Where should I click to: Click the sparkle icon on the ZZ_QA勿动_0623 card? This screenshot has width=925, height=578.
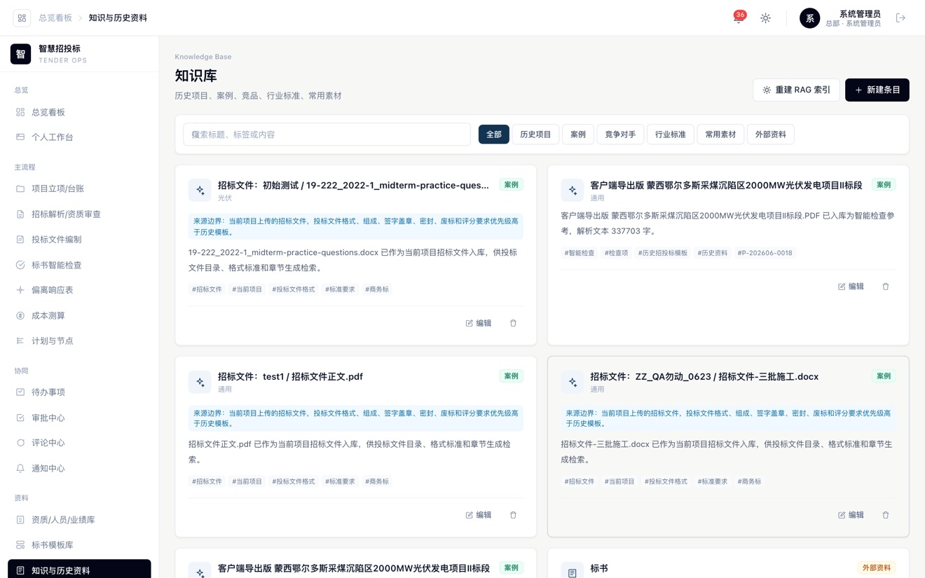pos(573,382)
